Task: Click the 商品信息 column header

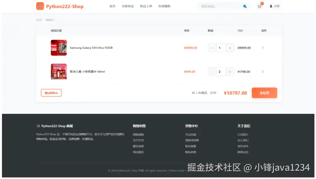Action: tap(56, 31)
